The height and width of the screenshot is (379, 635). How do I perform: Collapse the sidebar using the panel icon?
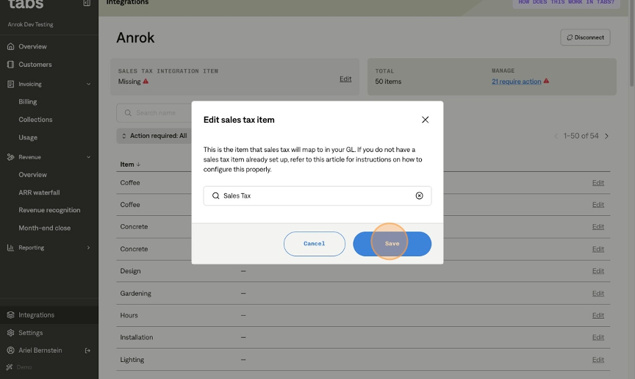tap(87, 3)
